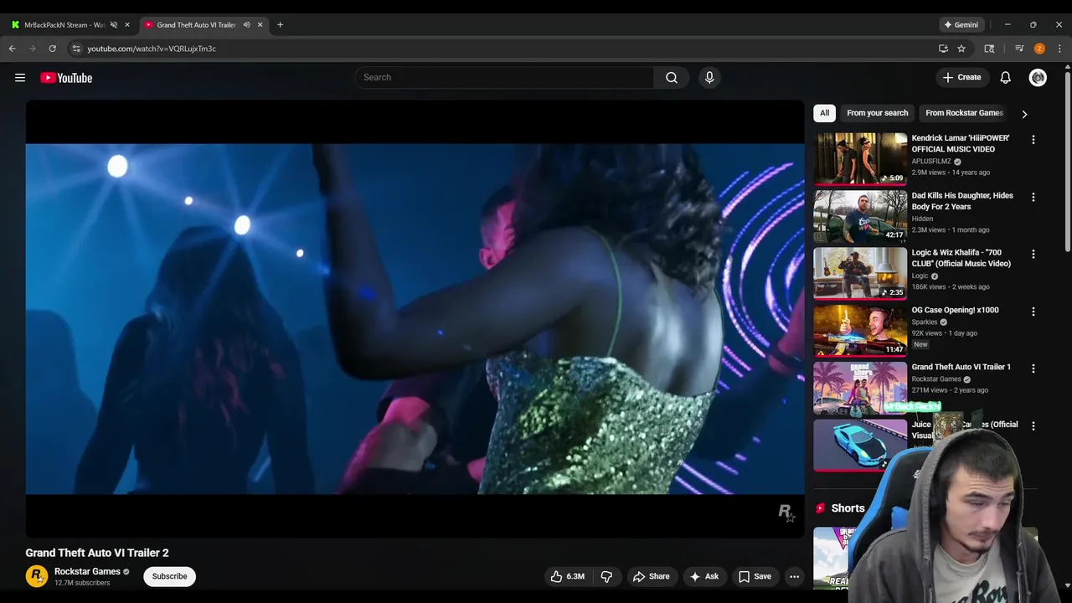Open options for OG Case Opening x1000

(1033, 312)
